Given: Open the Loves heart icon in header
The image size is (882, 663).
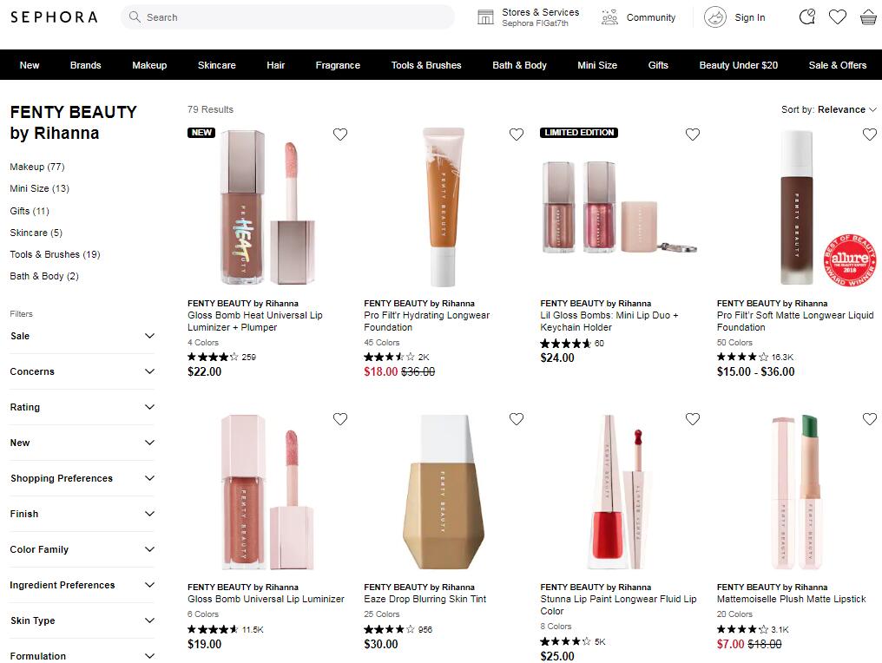Looking at the screenshot, I should click(838, 16).
